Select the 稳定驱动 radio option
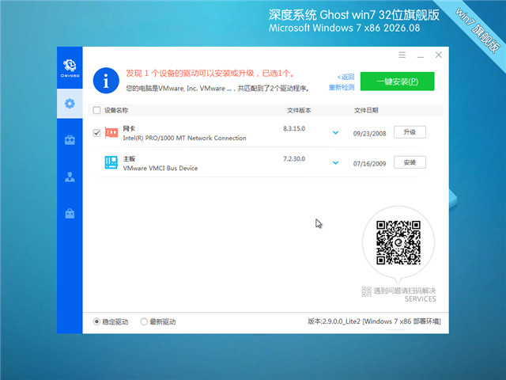This screenshot has height=380, width=506. coord(96,321)
